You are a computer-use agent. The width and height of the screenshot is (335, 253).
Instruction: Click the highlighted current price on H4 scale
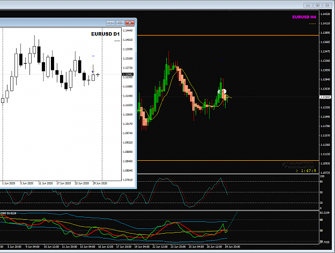[325, 97]
